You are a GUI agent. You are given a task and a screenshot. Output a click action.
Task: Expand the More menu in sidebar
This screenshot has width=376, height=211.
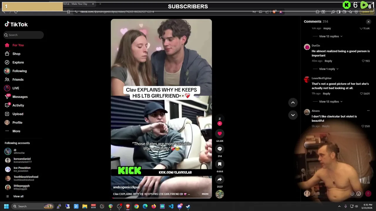(x=16, y=131)
